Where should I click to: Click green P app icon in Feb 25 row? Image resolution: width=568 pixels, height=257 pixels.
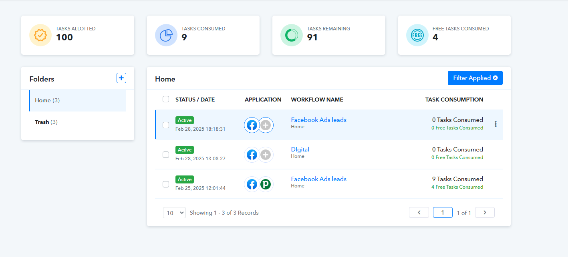coord(266,184)
